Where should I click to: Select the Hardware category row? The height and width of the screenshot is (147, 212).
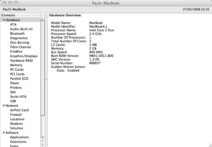click(x=20, y=20)
